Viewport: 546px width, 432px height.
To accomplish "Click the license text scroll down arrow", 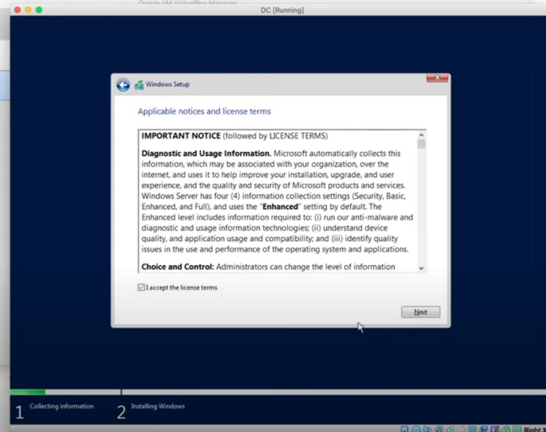I will (x=421, y=268).
